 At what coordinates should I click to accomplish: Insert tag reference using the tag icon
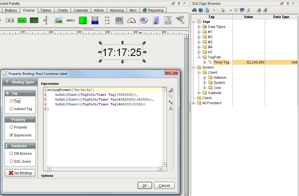coord(171,96)
